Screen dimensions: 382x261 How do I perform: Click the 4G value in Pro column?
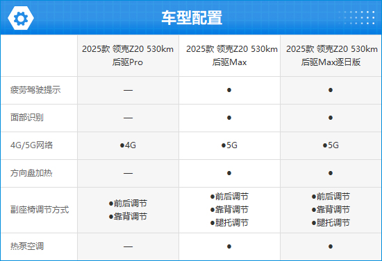128,145
